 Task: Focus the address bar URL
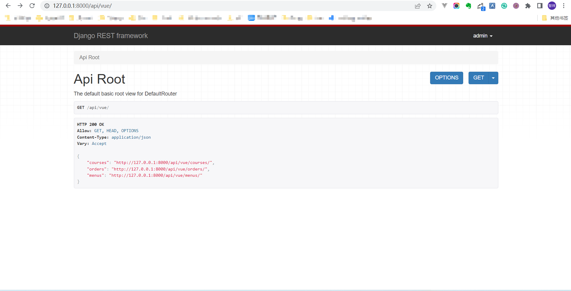(x=83, y=6)
